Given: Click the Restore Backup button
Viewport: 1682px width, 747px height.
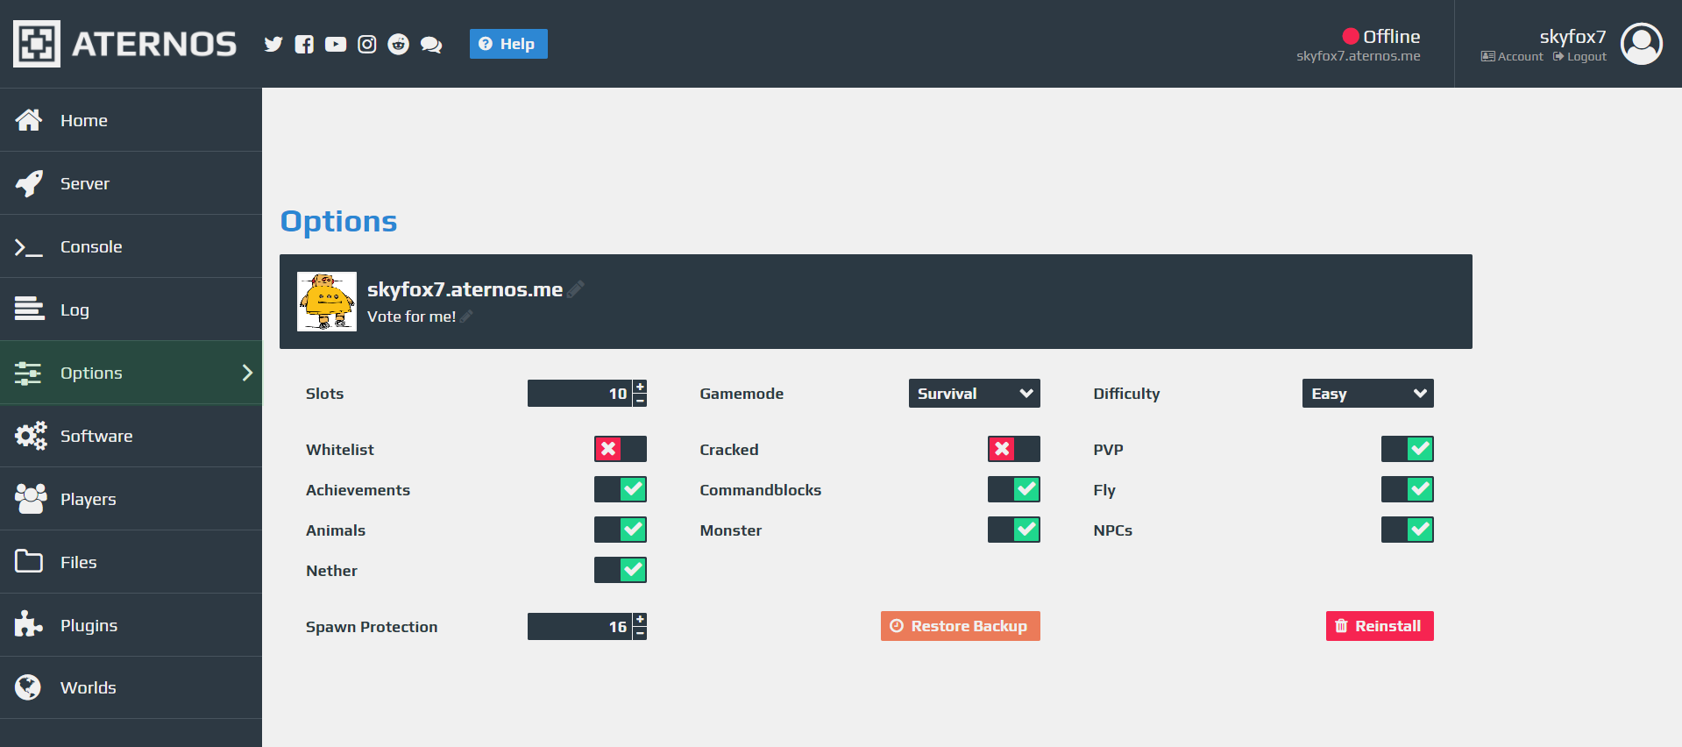Looking at the screenshot, I should 961,626.
